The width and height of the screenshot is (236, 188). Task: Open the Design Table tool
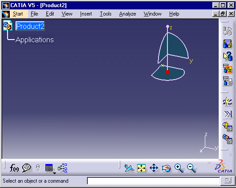[x=49, y=168]
